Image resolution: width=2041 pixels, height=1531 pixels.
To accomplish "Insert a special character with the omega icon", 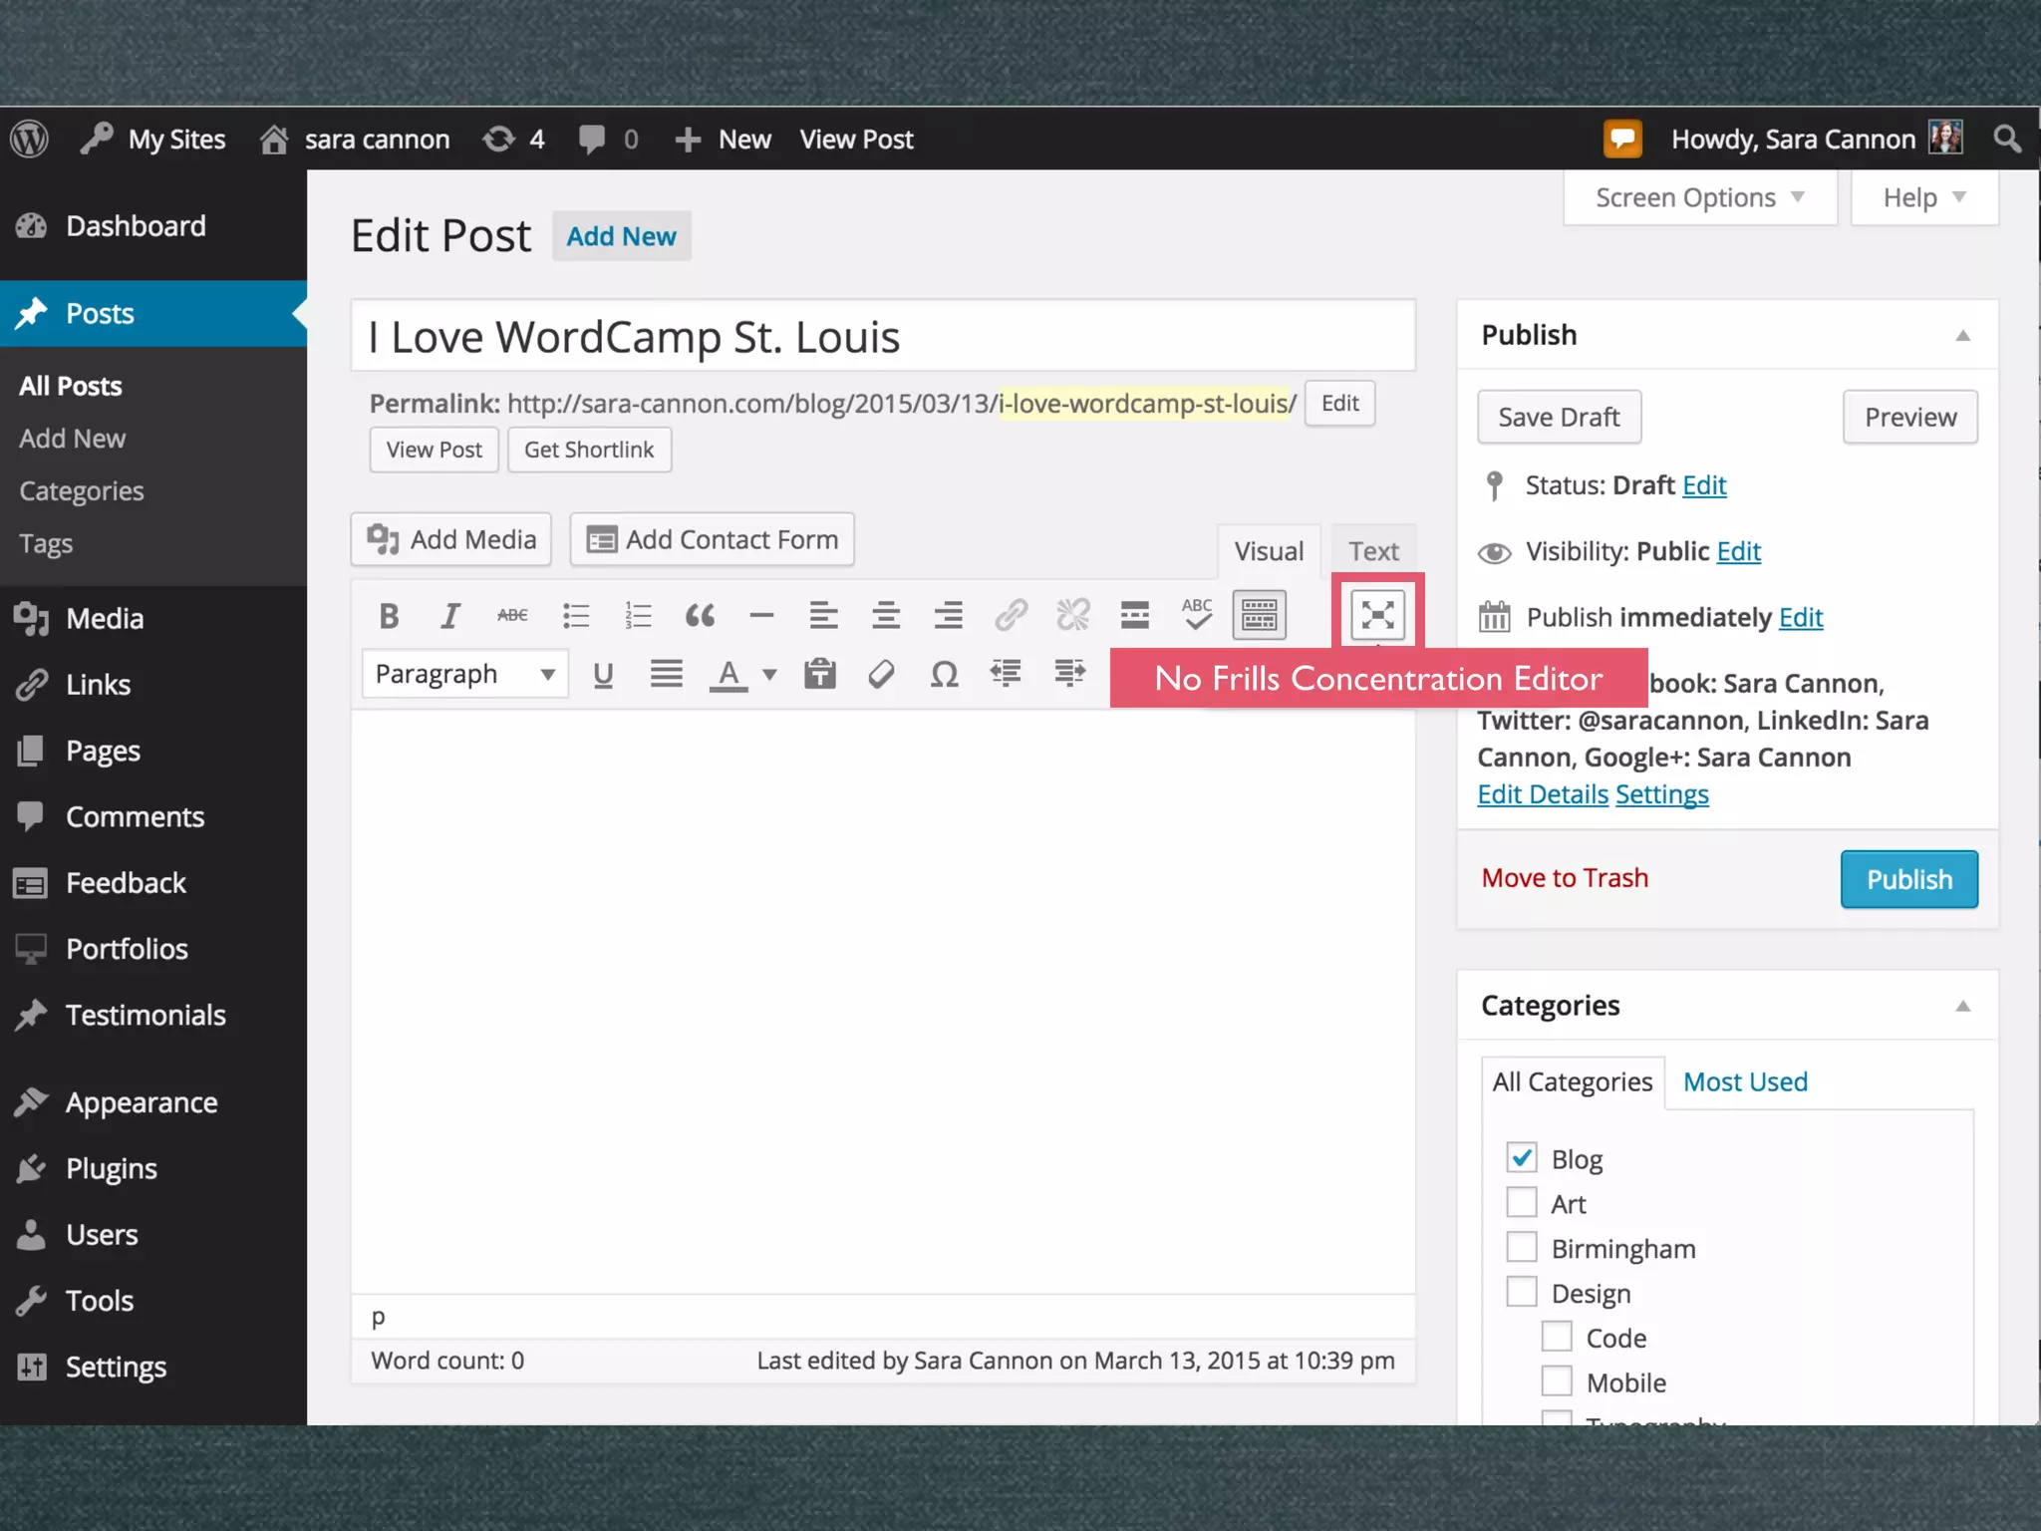I will click(x=944, y=675).
